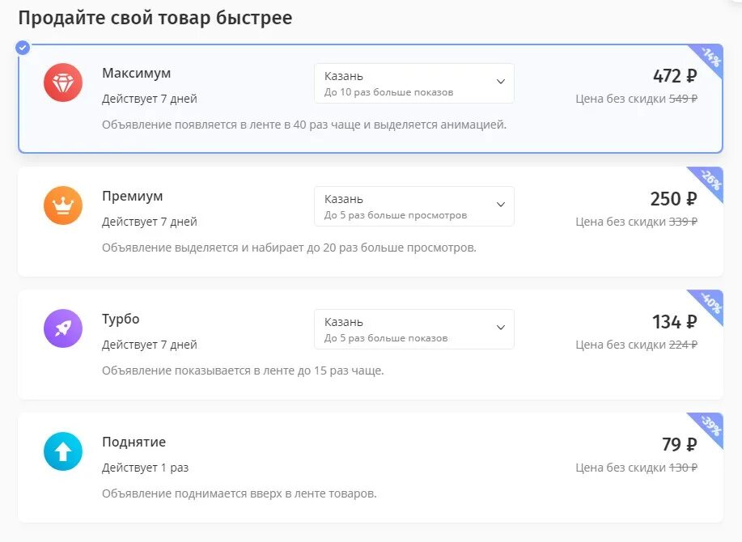Viewport: 742px width, 542px height.
Task: Click the blue arrow Поднятие icon
Action: coord(63,451)
